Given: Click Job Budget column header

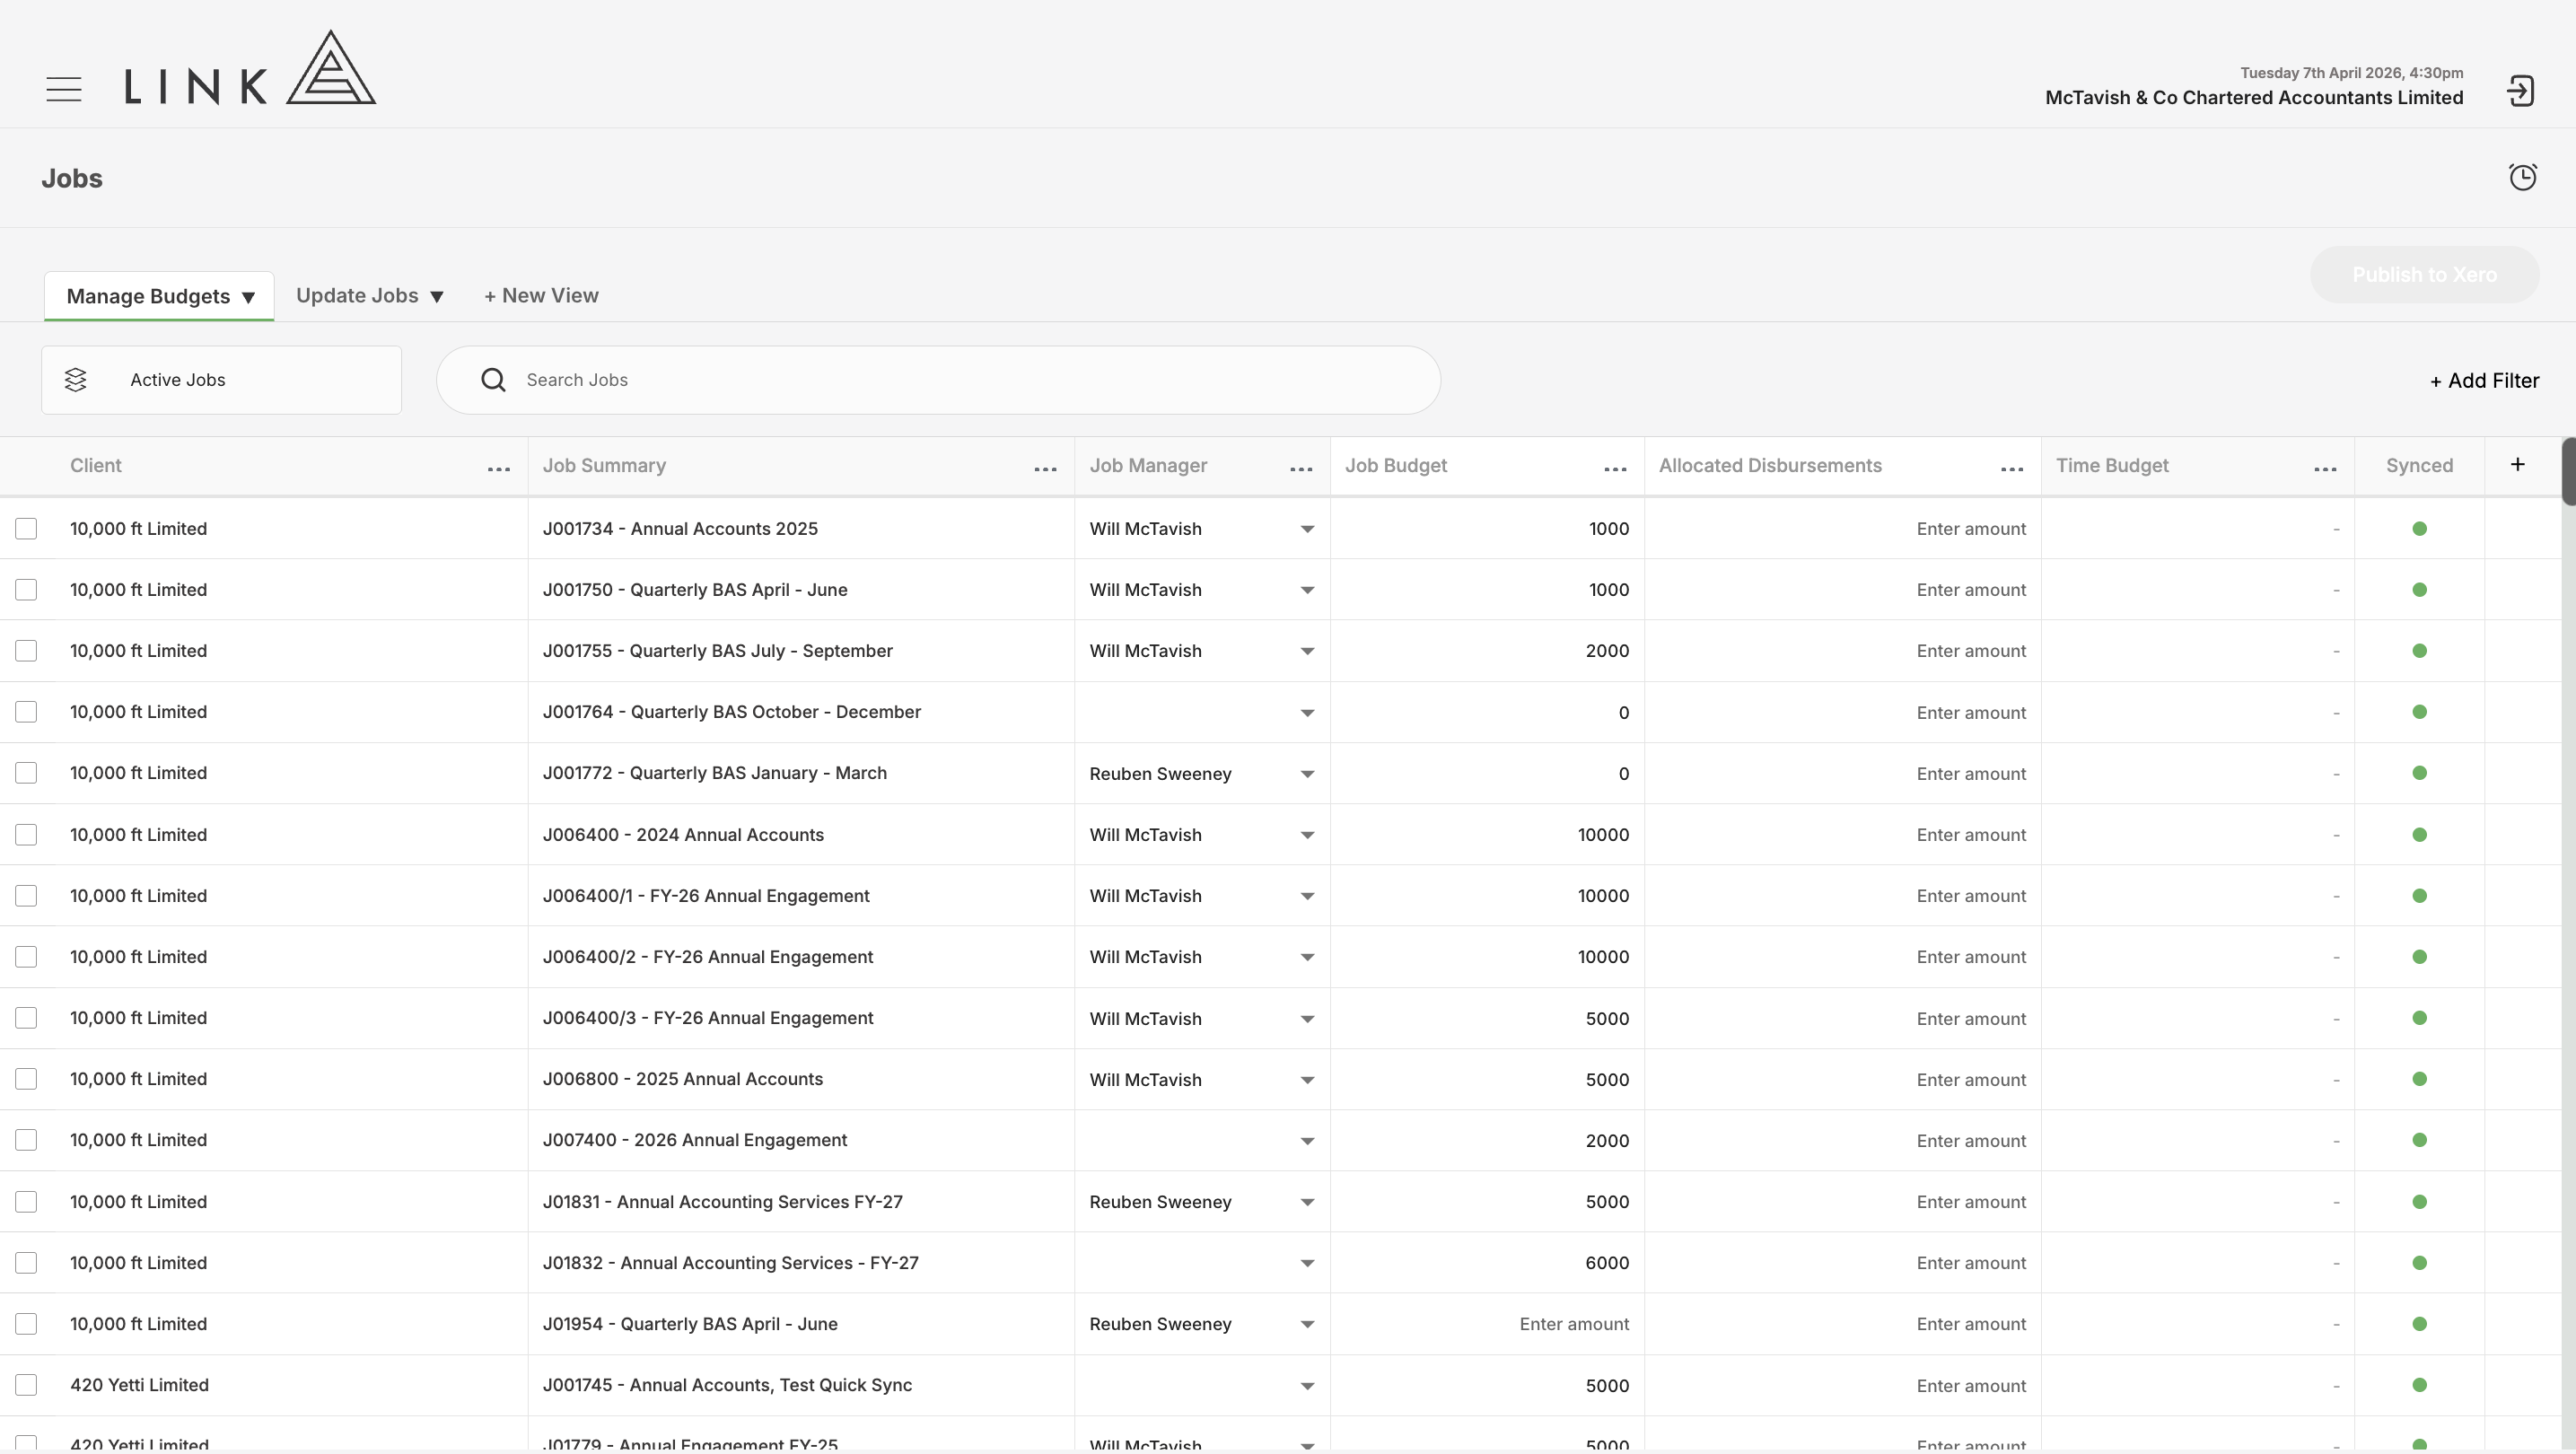Looking at the screenshot, I should (x=1396, y=466).
